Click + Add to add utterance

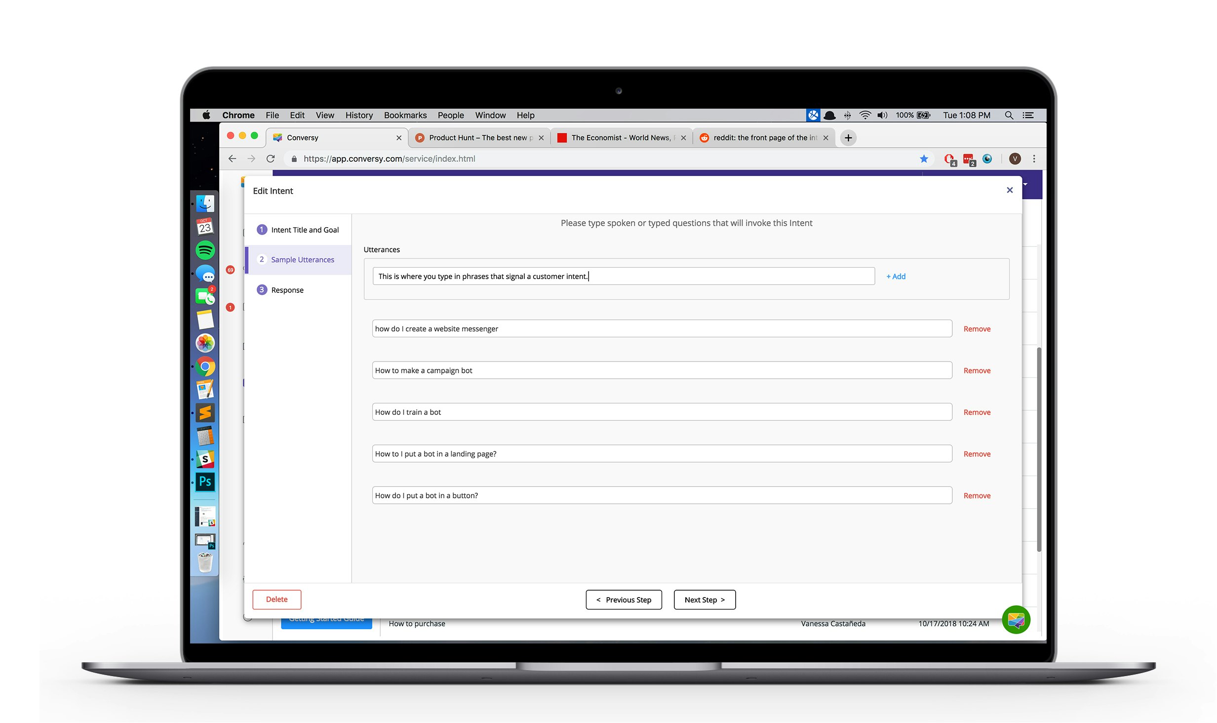tap(896, 276)
